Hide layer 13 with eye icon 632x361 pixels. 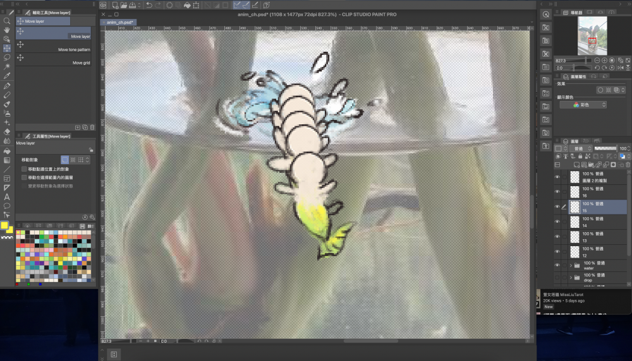tap(557, 237)
